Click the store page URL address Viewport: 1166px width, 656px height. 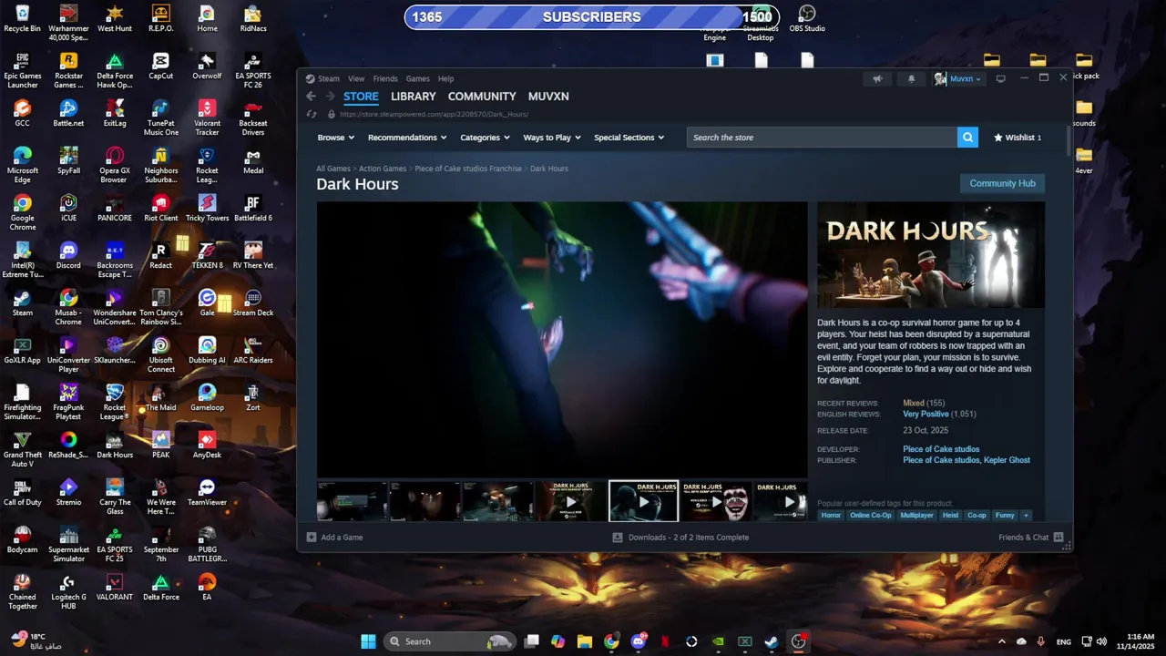[x=434, y=115]
